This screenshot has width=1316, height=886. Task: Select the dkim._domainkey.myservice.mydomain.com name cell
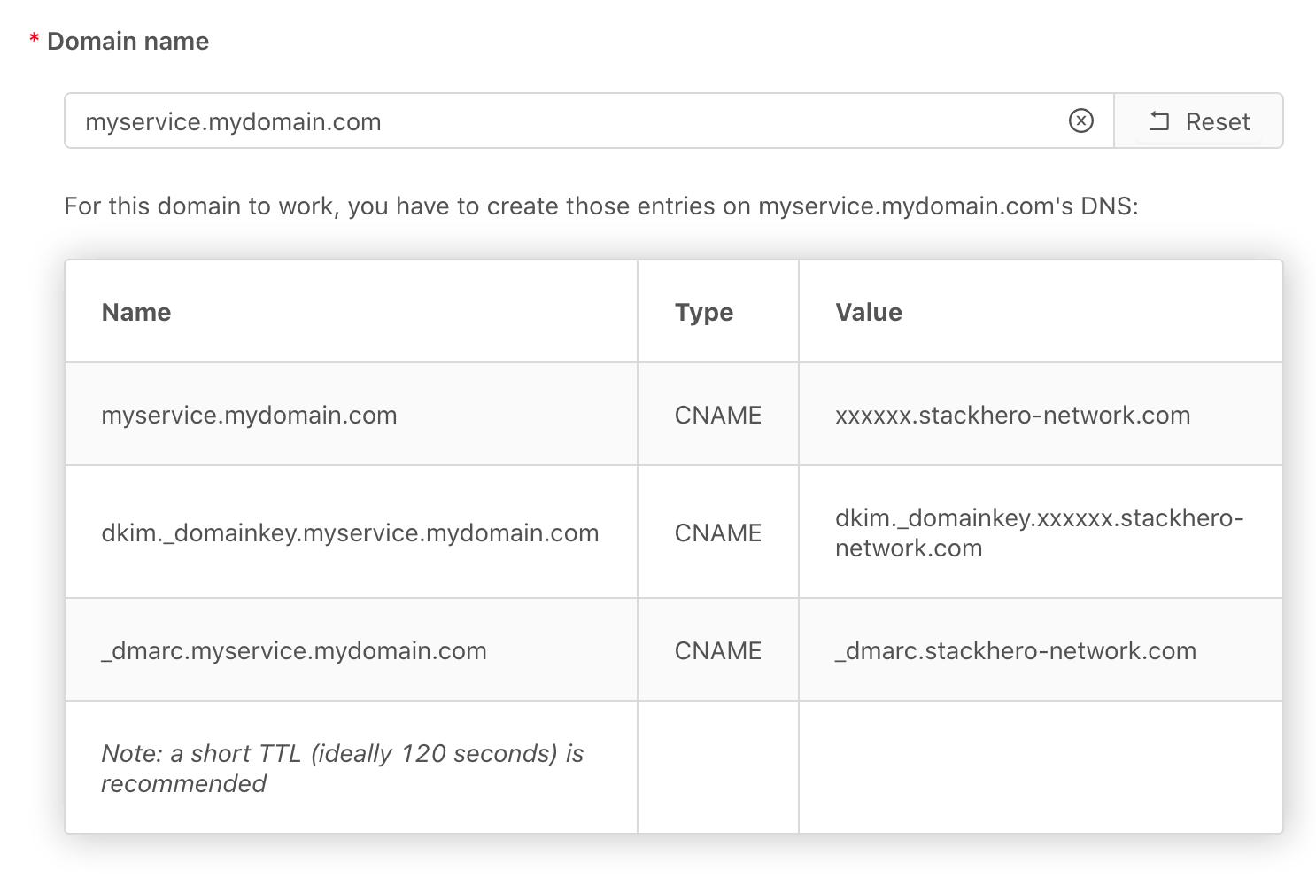[x=350, y=532]
